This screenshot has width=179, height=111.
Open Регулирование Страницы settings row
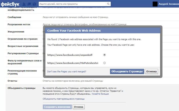tap(23, 53)
